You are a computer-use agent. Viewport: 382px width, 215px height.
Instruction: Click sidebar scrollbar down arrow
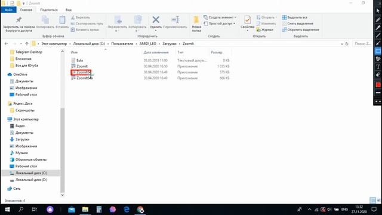click(x=62, y=195)
